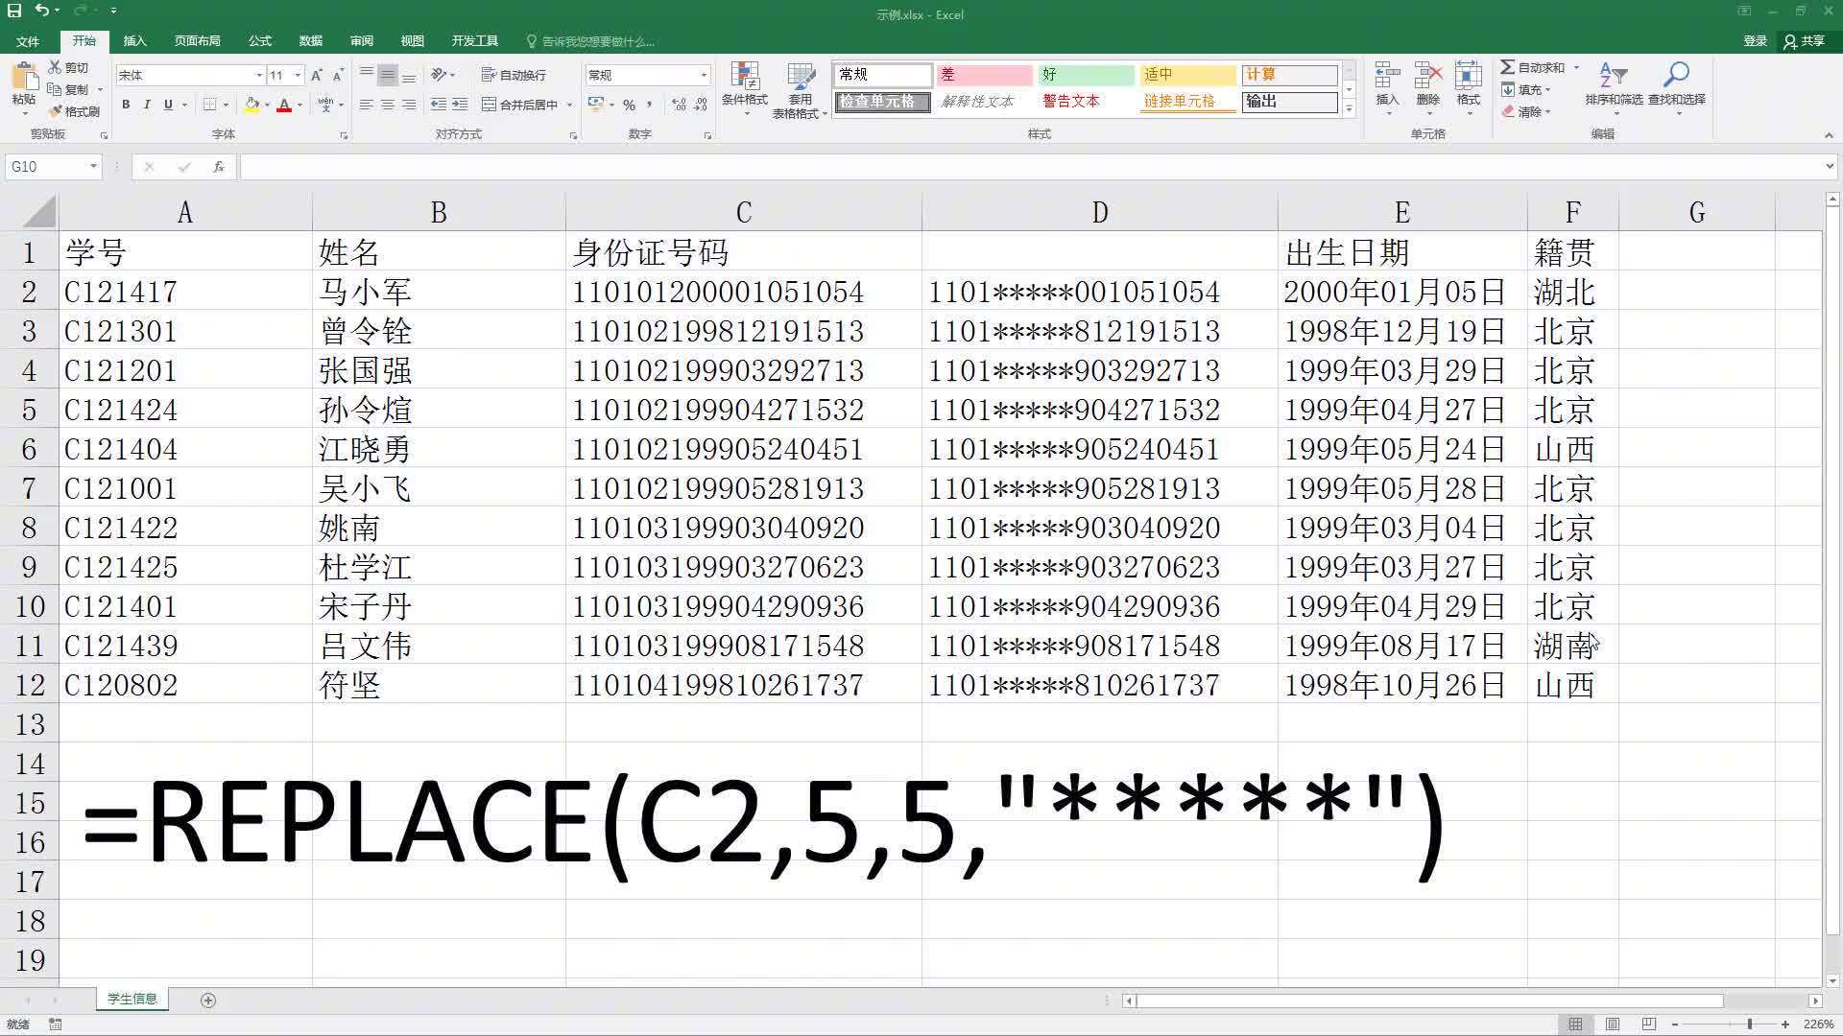1843x1036 pixels.
Task: Click the conditional formatting (条件格式) icon
Action: click(744, 86)
